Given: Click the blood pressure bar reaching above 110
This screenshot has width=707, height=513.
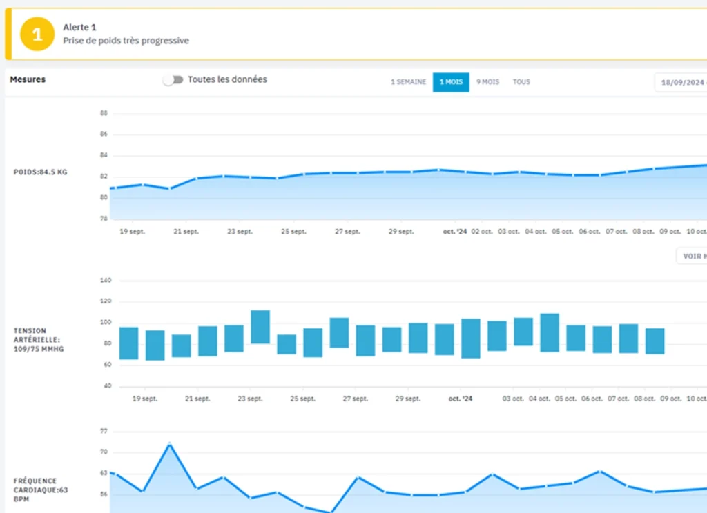Looking at the screenshot, I should point(260,327).
